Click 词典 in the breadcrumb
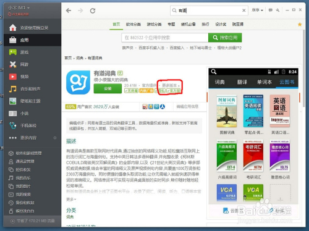Viewport: 309px width, 231px height. 80,58
